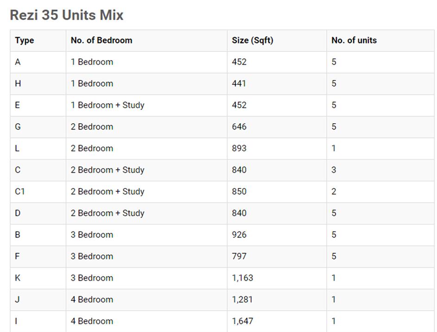The height and width of the screenshot is (332, 437).
Task: Select the '1,281' size cell
Action: [x=242, y=300]
